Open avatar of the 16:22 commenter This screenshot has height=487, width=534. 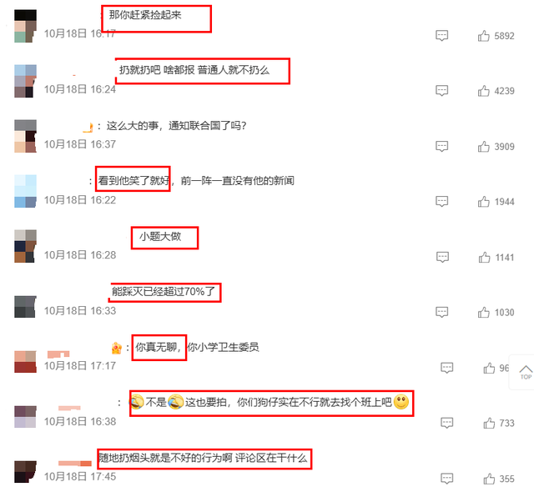click(x=25, y=191)
